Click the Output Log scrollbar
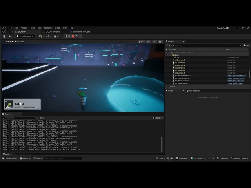The image size is (251, 188). [162, 144]
